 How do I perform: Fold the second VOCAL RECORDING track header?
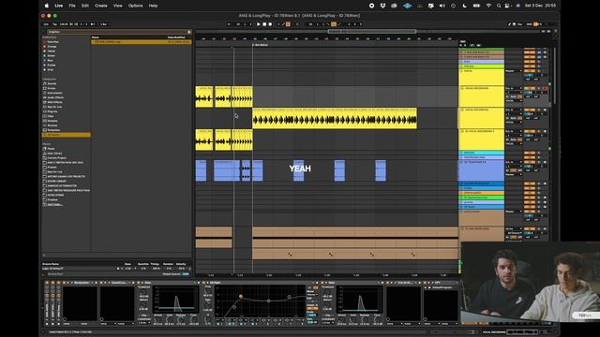(462, 110)
